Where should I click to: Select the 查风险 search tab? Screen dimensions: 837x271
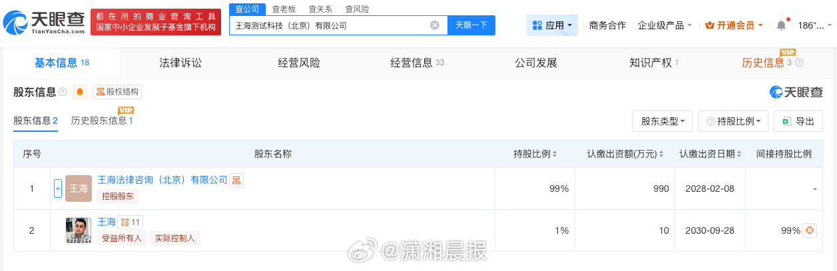click(x=357, y=9)
